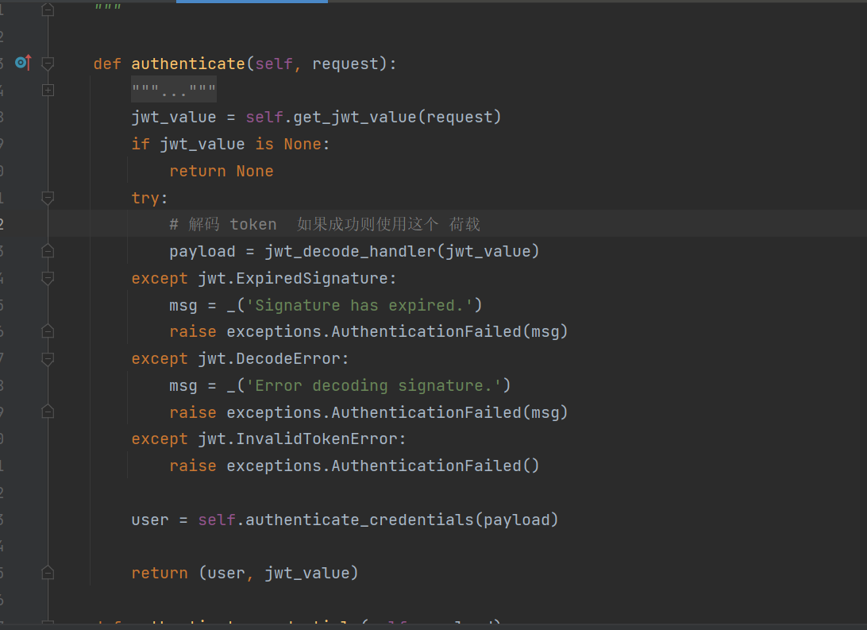Click fold end marker on raise under ExpiredSignature

[48, 331]
